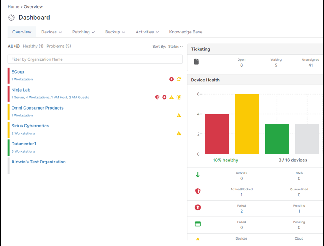Image resolution: width=324 pixels, height=246 pixels.
Task: Click the red patch arrow icon in ECorp row
Action: pos(172,80)
